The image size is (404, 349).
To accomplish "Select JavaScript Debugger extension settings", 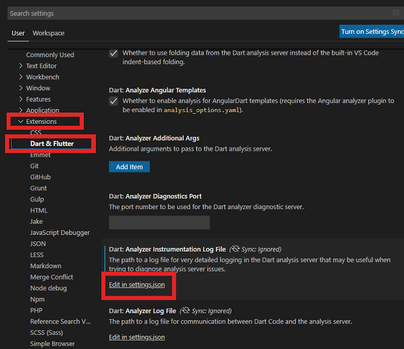I will coord(60,232).
